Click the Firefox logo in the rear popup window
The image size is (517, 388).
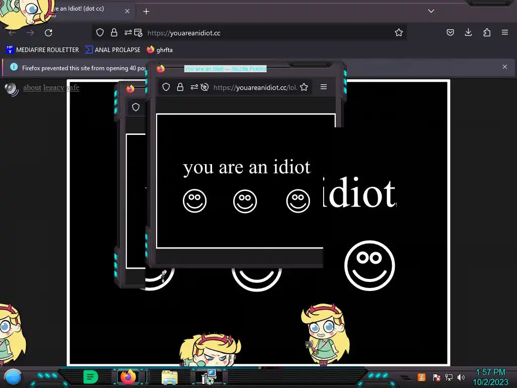(x=130, y=88)
